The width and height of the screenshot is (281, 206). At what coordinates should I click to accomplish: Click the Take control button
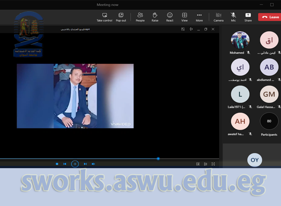click(104, 17)
